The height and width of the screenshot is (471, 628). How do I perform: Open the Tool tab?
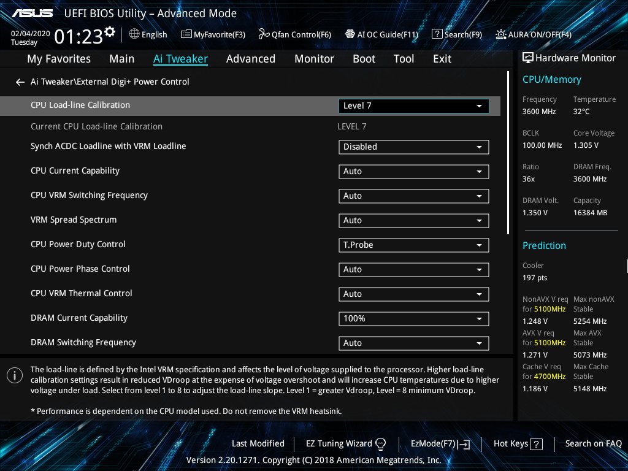tap(404, 59)
